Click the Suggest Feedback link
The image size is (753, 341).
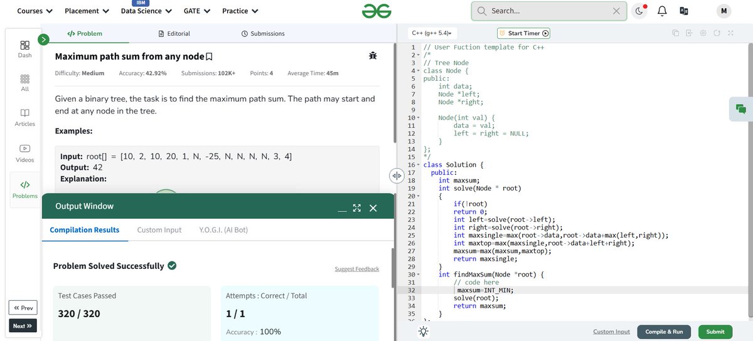click(357, 269)
